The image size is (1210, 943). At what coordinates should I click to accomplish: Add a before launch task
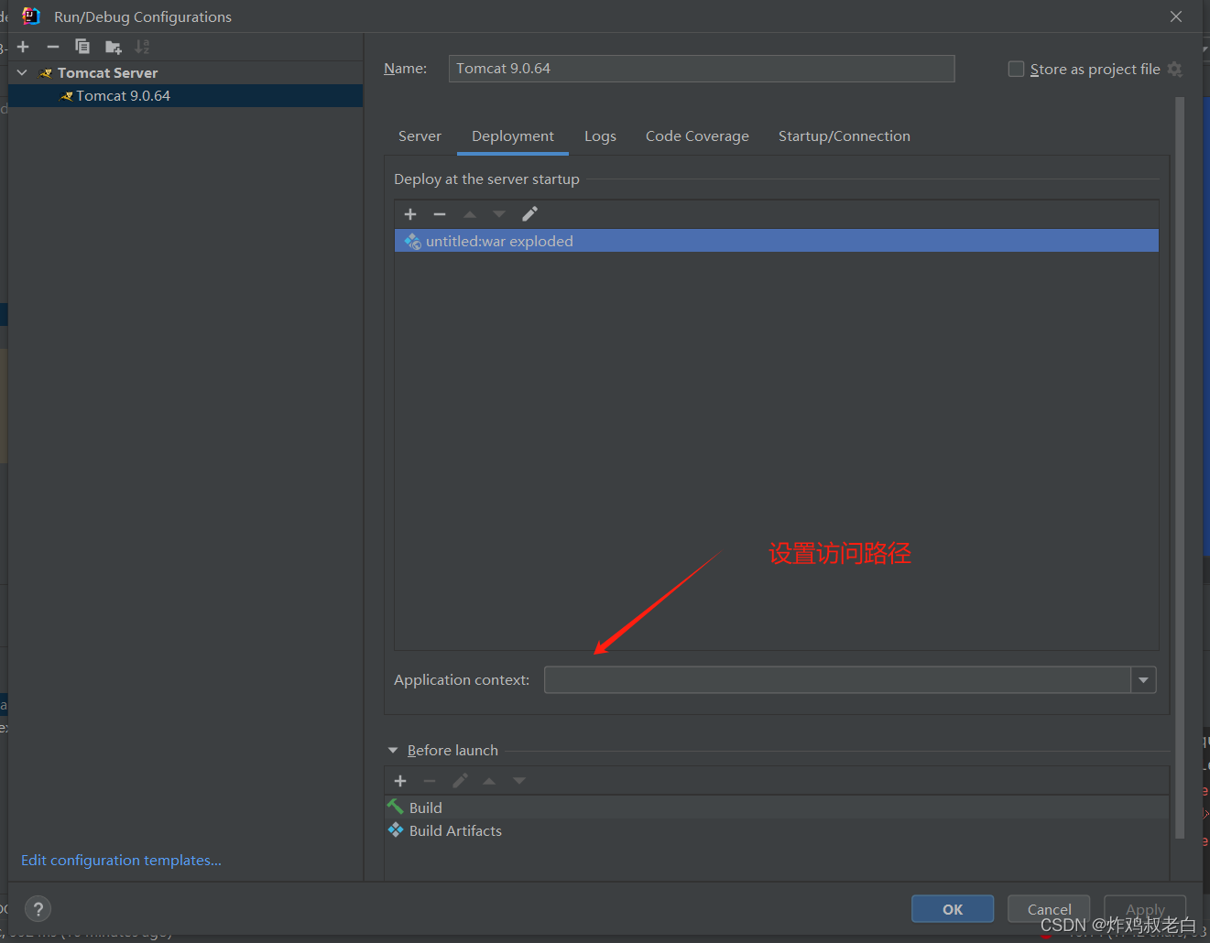click(400, 781)
